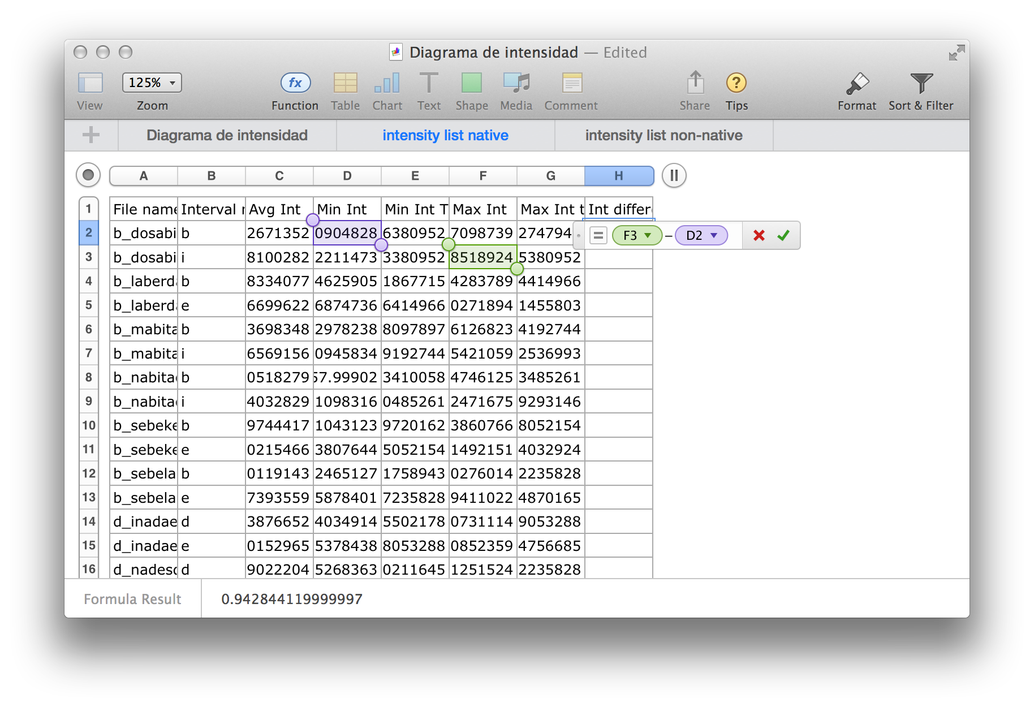The height and width of the screenshot is (707, 1034).
Task: Expand the 125% Zoom dropdown
Action: 152,83
